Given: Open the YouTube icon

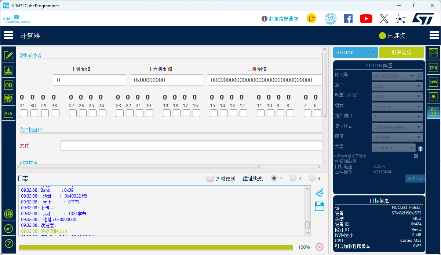Looking at the screenshot, I should (x=366, y=19).
